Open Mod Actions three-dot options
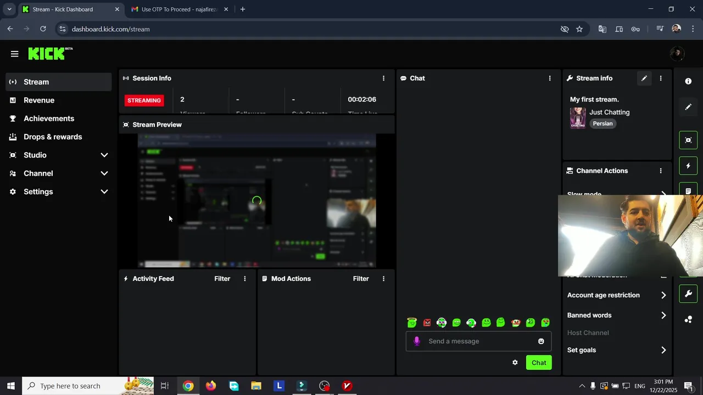This screenshot has width=703, height=395. [x=383, y=279]
